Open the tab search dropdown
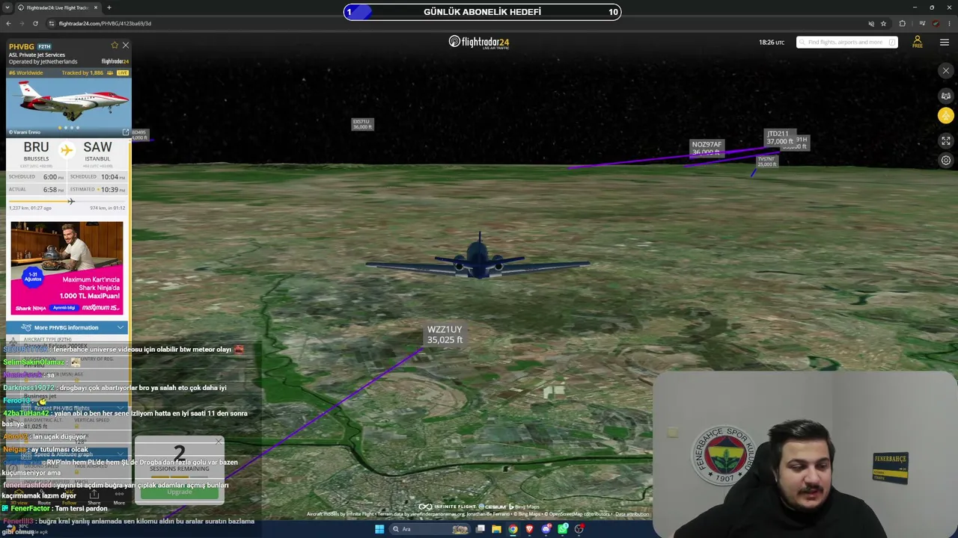This screenshot has height=538, width=958. coord(7,7)
